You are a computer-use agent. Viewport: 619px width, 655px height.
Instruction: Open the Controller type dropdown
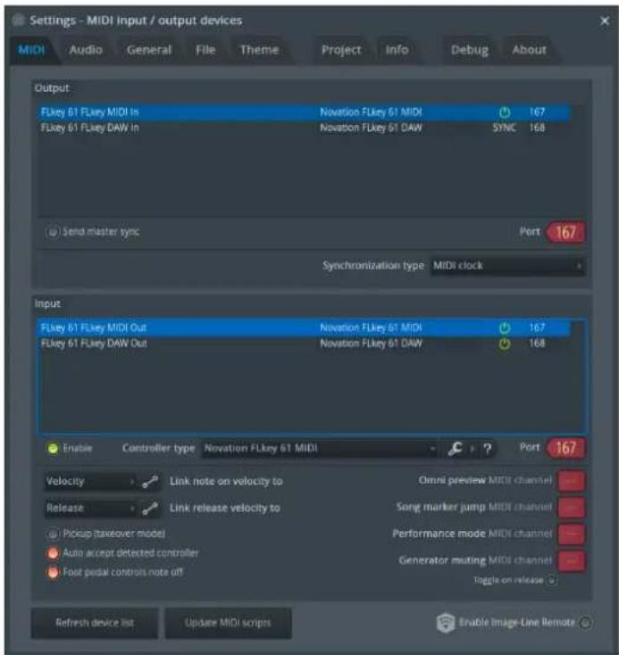319,449
